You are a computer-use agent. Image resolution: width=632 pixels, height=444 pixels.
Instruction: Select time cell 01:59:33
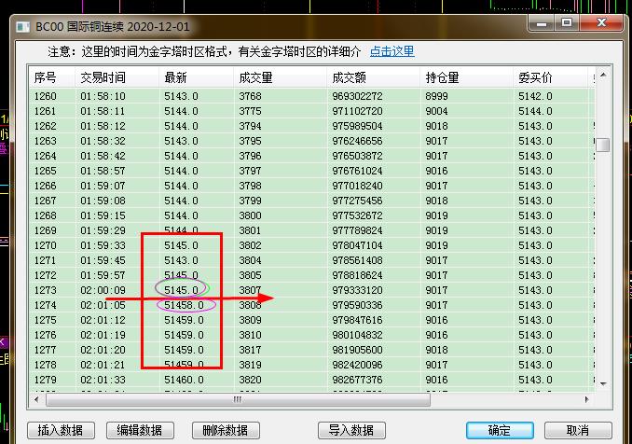(103, 245)
